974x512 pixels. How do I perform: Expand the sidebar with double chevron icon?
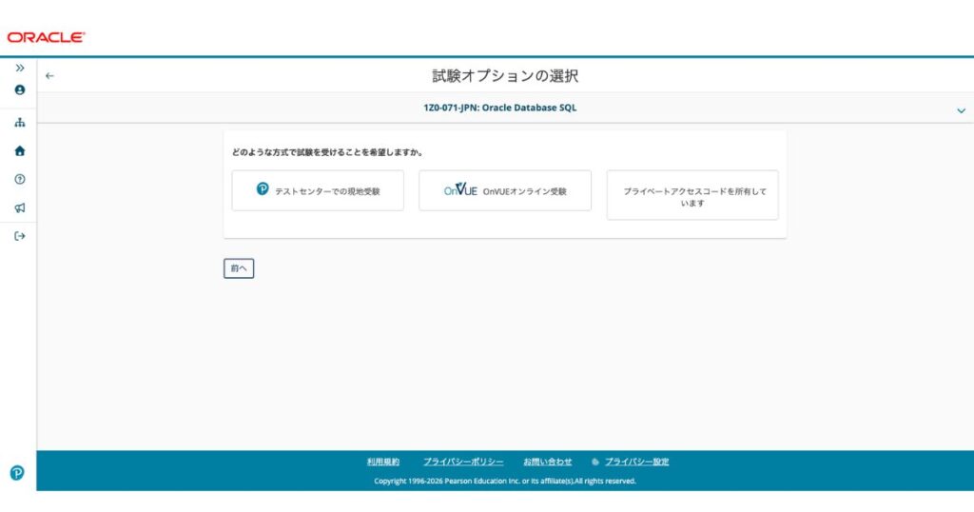20,68
